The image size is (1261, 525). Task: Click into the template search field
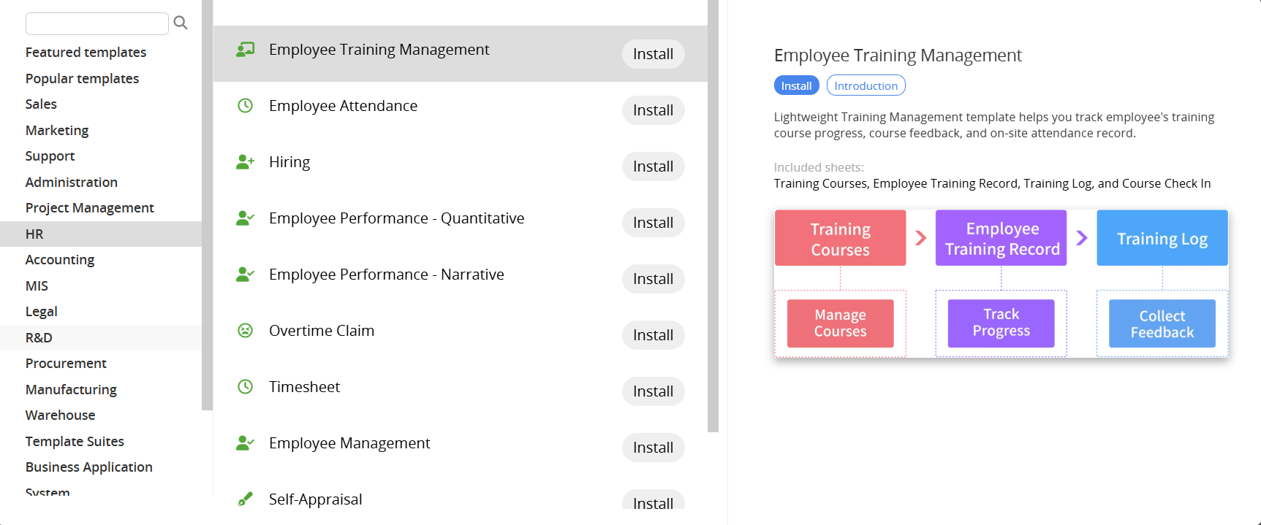point(97,23)
